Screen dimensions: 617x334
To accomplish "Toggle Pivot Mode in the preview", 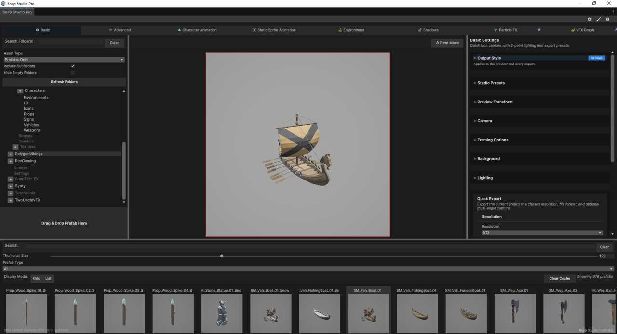I will coord(447,43).
